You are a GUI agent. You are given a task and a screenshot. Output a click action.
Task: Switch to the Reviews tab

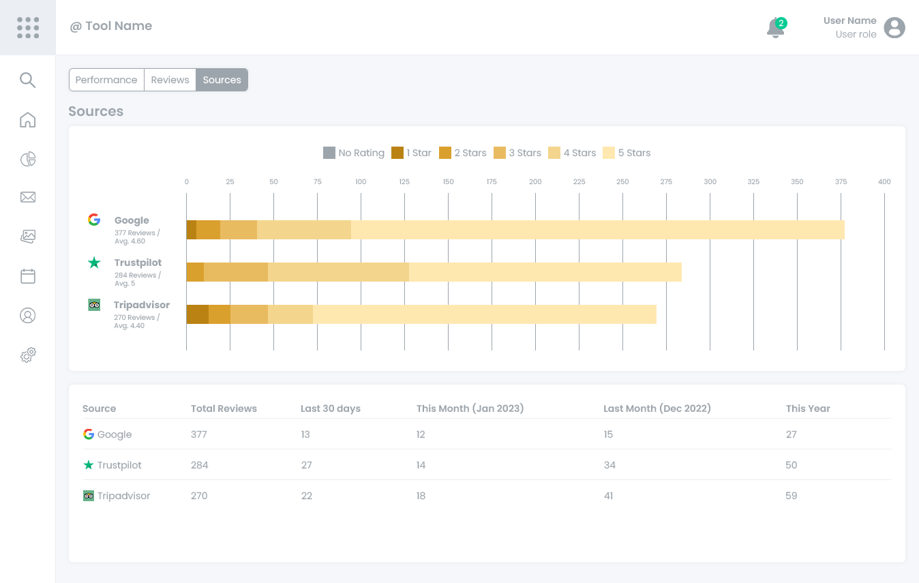[170, 80]
